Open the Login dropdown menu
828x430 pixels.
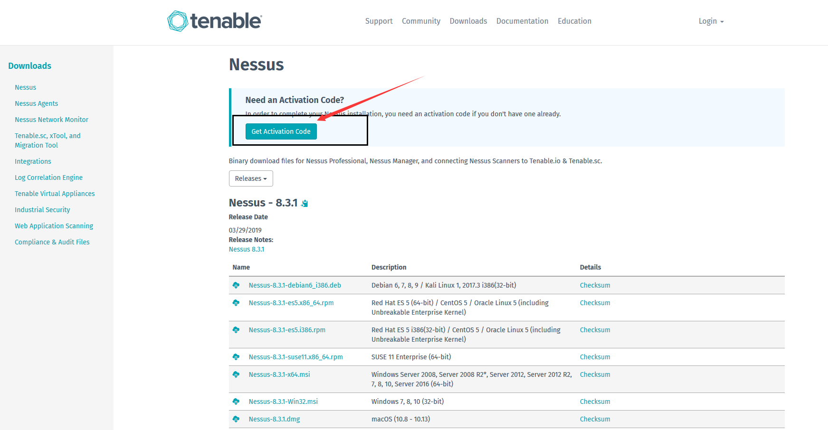point(711,21)
